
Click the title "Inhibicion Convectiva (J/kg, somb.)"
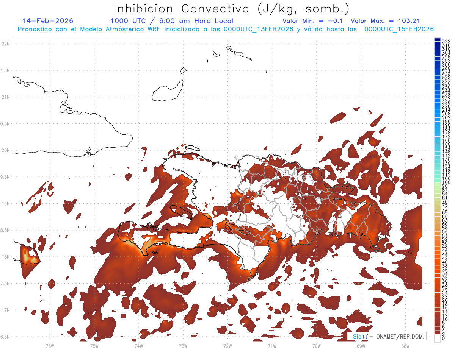pyautogui.click(x=232, y=9)
